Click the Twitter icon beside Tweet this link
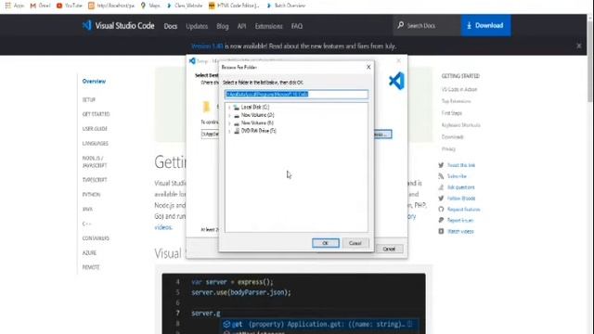Image resolution: width=594 pixels, height=334 pixels. [x=441, y=165]
